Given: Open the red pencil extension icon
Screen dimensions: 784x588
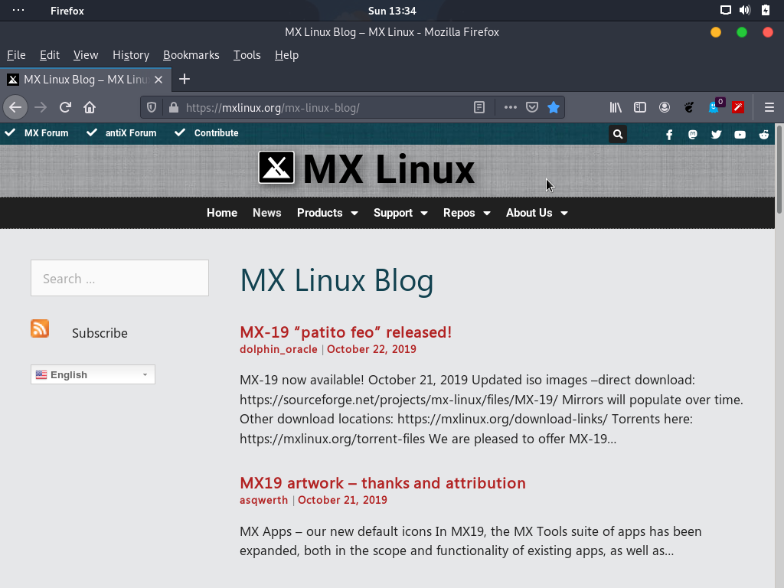Looking at the screenshot, I should click(x=738, y=107).
